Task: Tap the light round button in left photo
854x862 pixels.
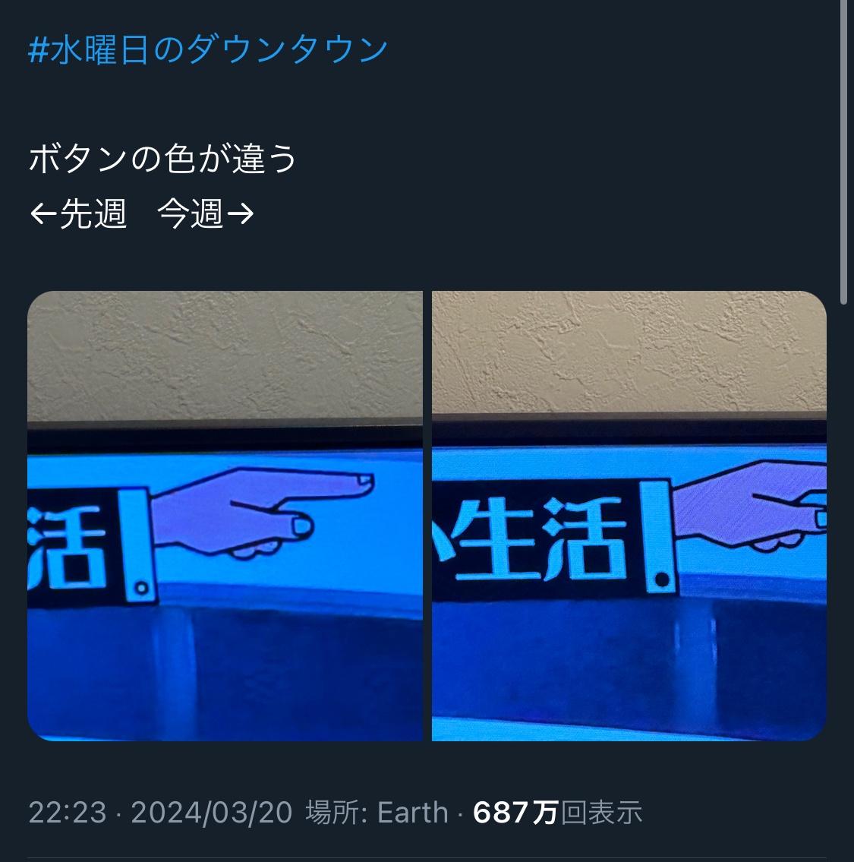Action: [x=141, y=589]
